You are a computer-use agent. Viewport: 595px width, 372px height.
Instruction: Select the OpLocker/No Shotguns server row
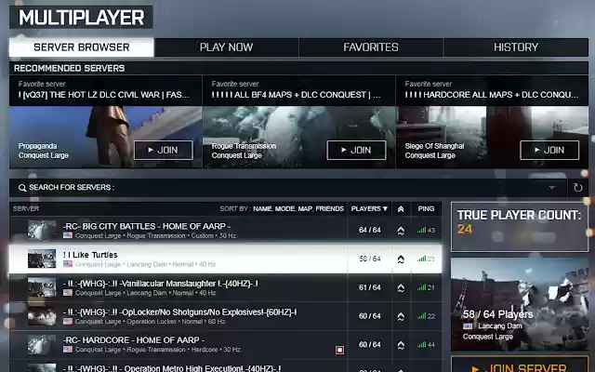point(225,316)
